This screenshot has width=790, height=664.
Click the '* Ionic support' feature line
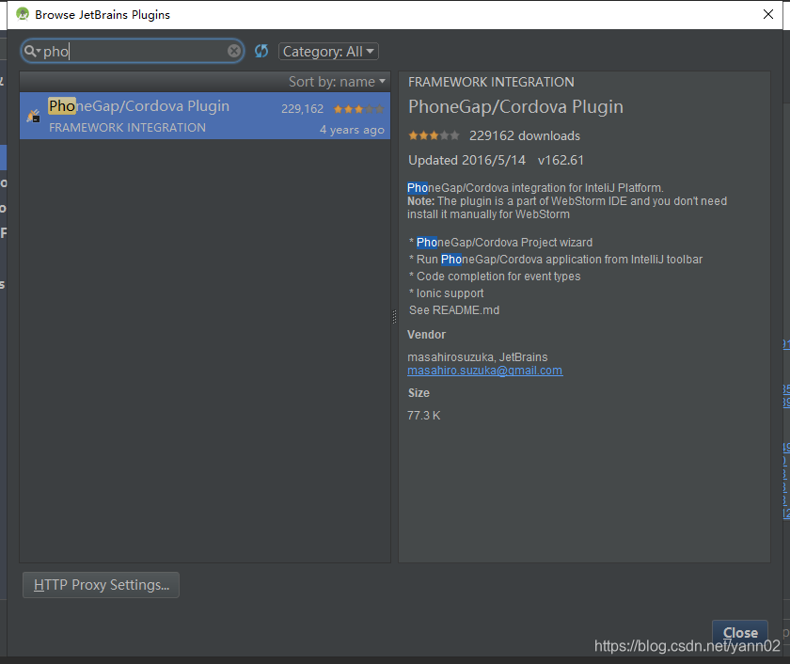coord(447,293)
